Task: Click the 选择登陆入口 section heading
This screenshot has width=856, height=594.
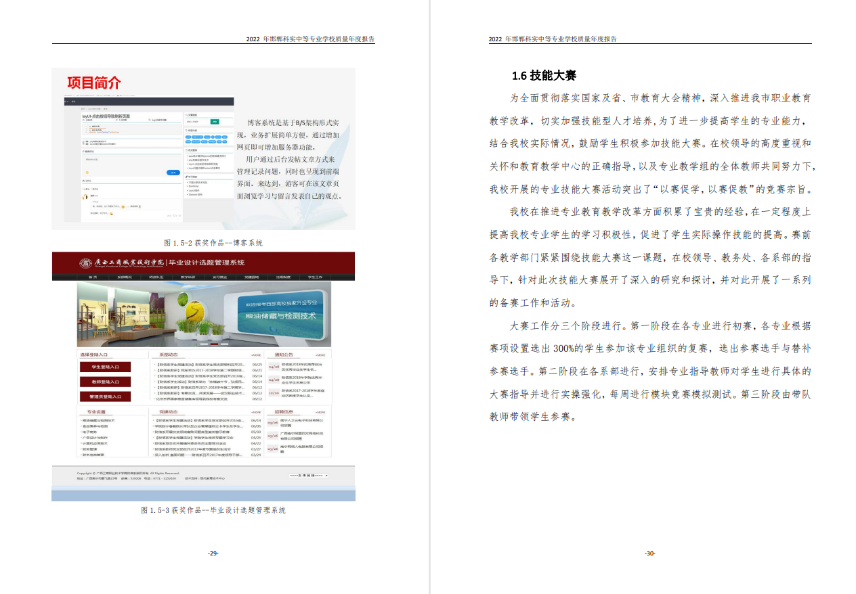Action: click(x=94, y=355)
